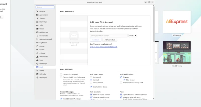
Task: Toggle Show on panel button checkbox
Action: pyautogui.click(x=91, y=97)
